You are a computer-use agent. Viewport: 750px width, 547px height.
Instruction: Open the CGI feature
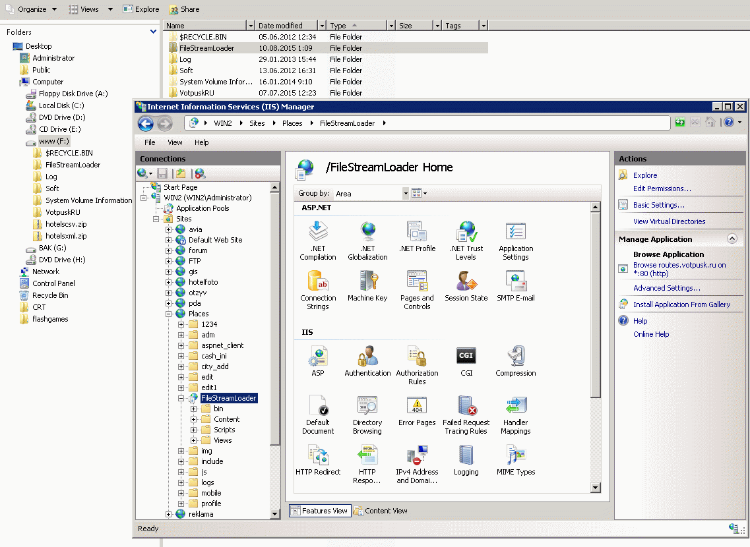pos(466,361)
